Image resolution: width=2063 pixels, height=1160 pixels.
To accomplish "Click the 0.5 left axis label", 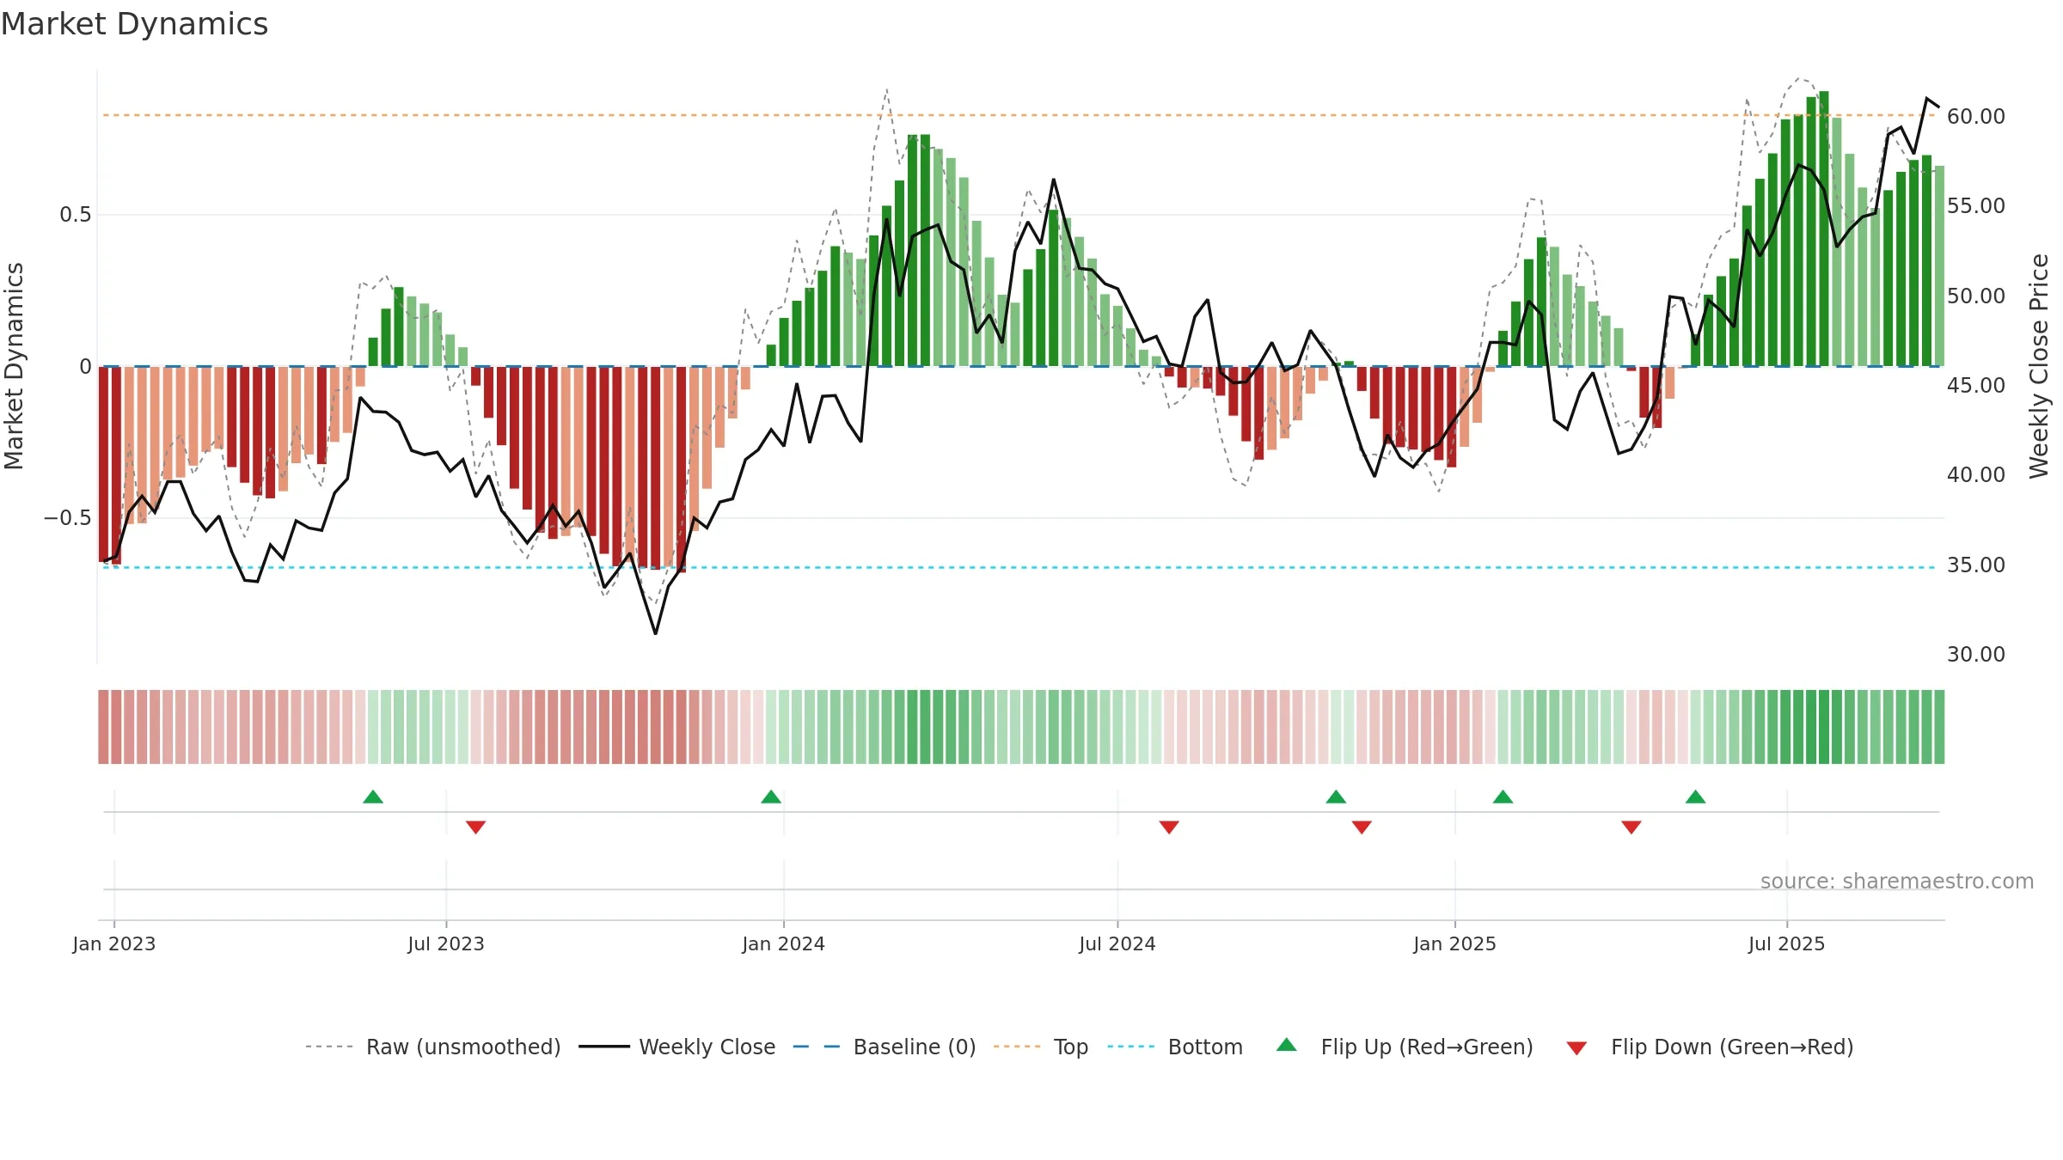I will (76, 214).
